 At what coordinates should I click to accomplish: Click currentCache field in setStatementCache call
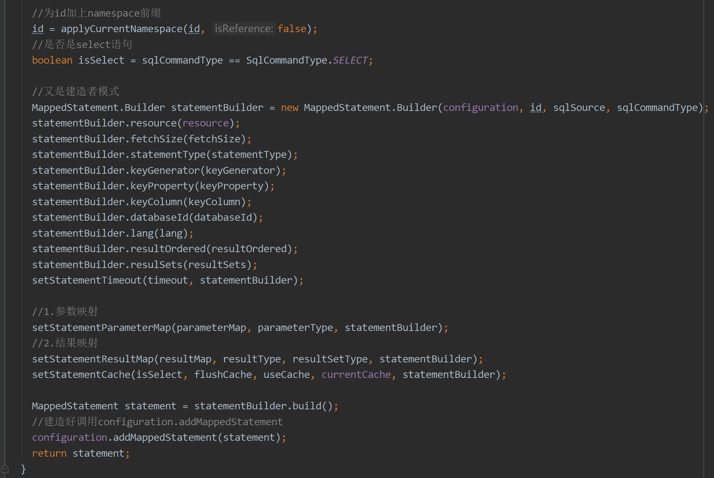pyautogui.click(x=356, y=375)
